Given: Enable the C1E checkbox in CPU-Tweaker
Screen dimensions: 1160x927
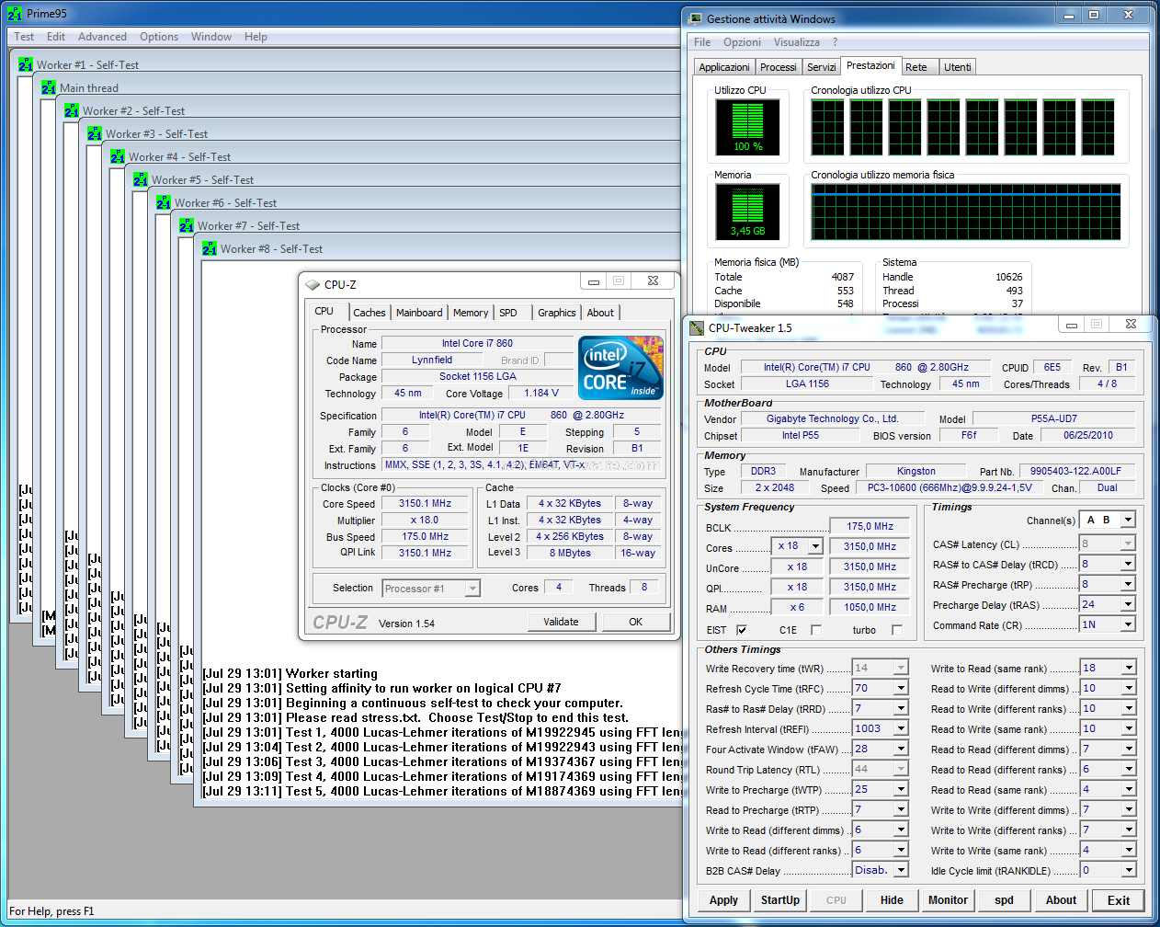Looking at the screenshot, I should 815,630.
